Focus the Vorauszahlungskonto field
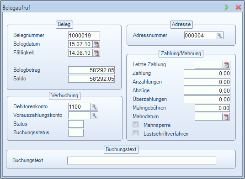 click(x=80, y=116)
